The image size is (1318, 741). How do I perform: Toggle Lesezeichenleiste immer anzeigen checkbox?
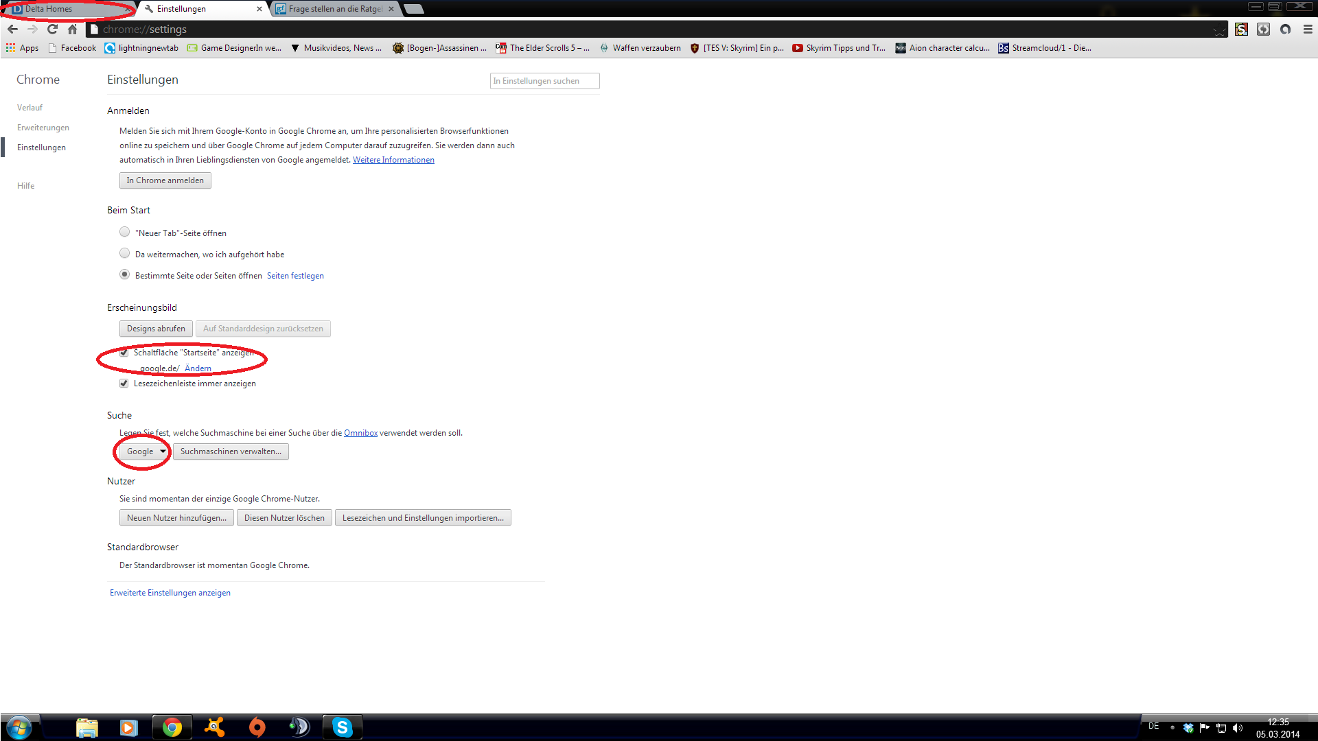tap(124, 384)
